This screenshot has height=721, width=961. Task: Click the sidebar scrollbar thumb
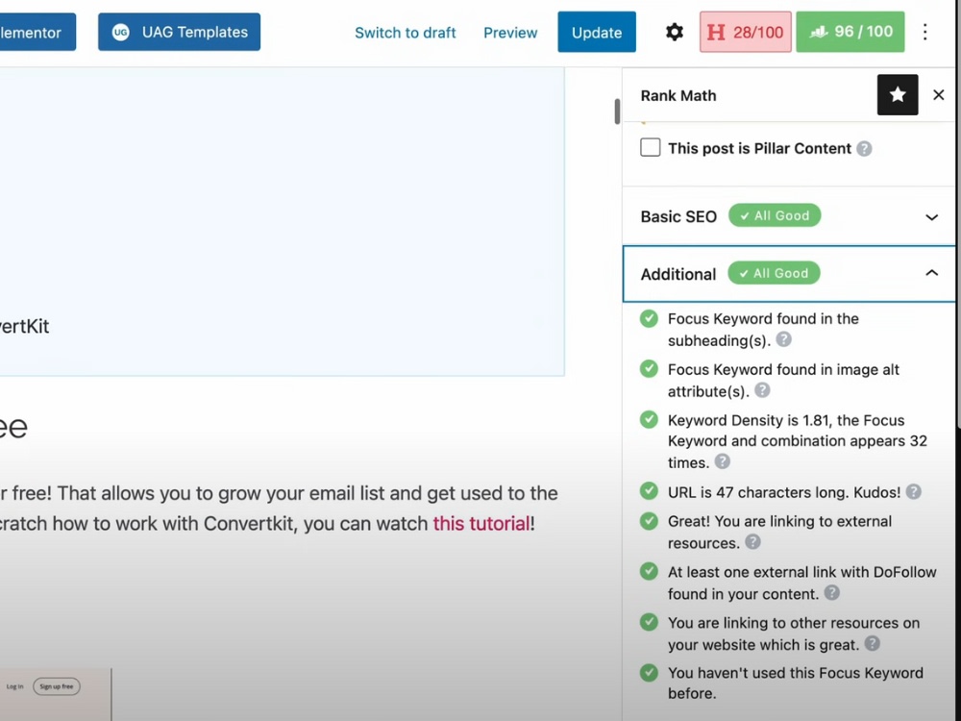click(x=617, y=111)
